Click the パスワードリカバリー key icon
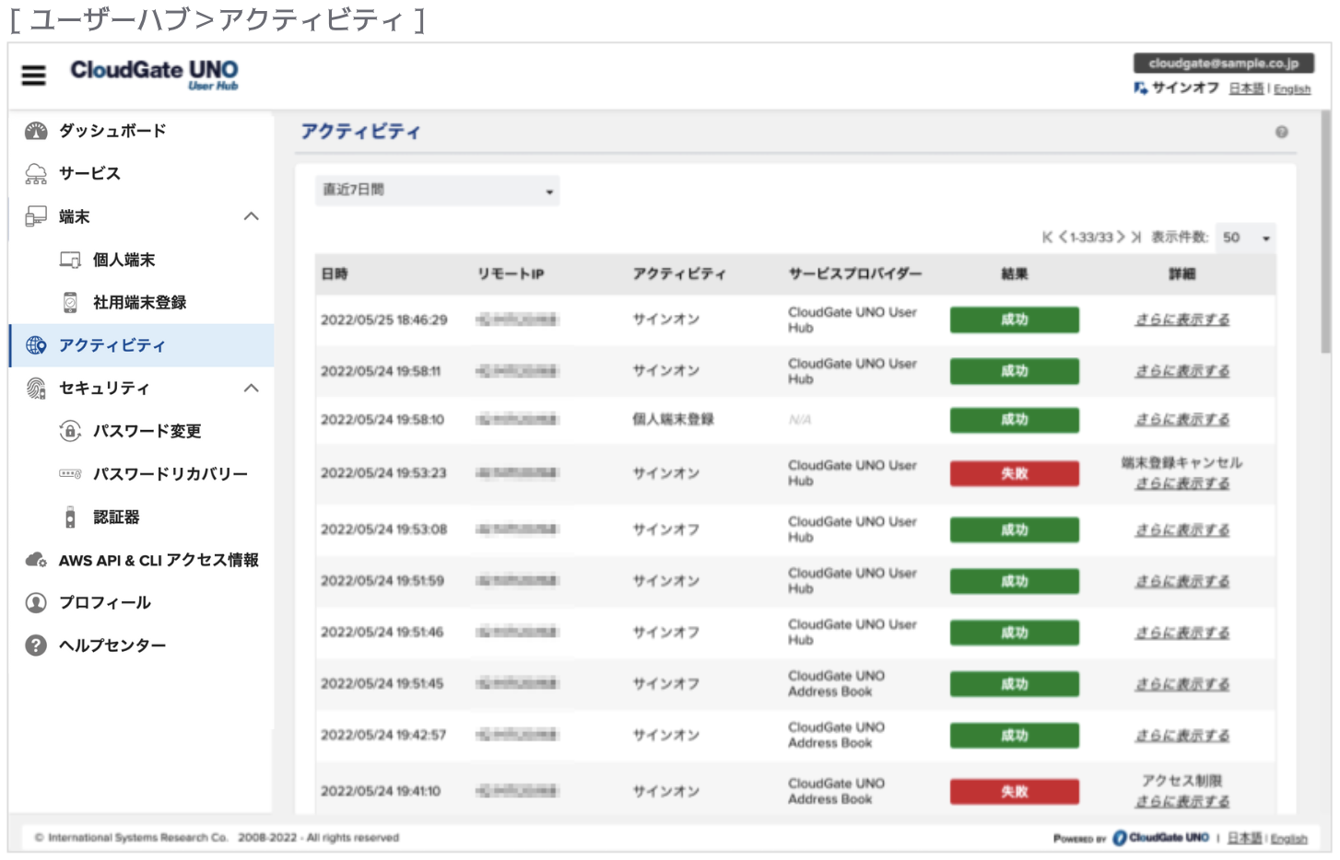 coord(70,473)
